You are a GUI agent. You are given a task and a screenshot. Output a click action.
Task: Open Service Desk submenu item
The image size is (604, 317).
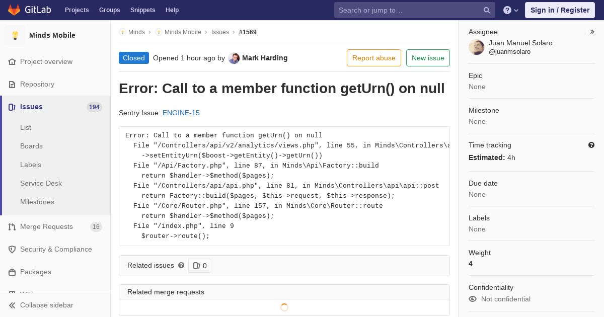tap(41, 183)
